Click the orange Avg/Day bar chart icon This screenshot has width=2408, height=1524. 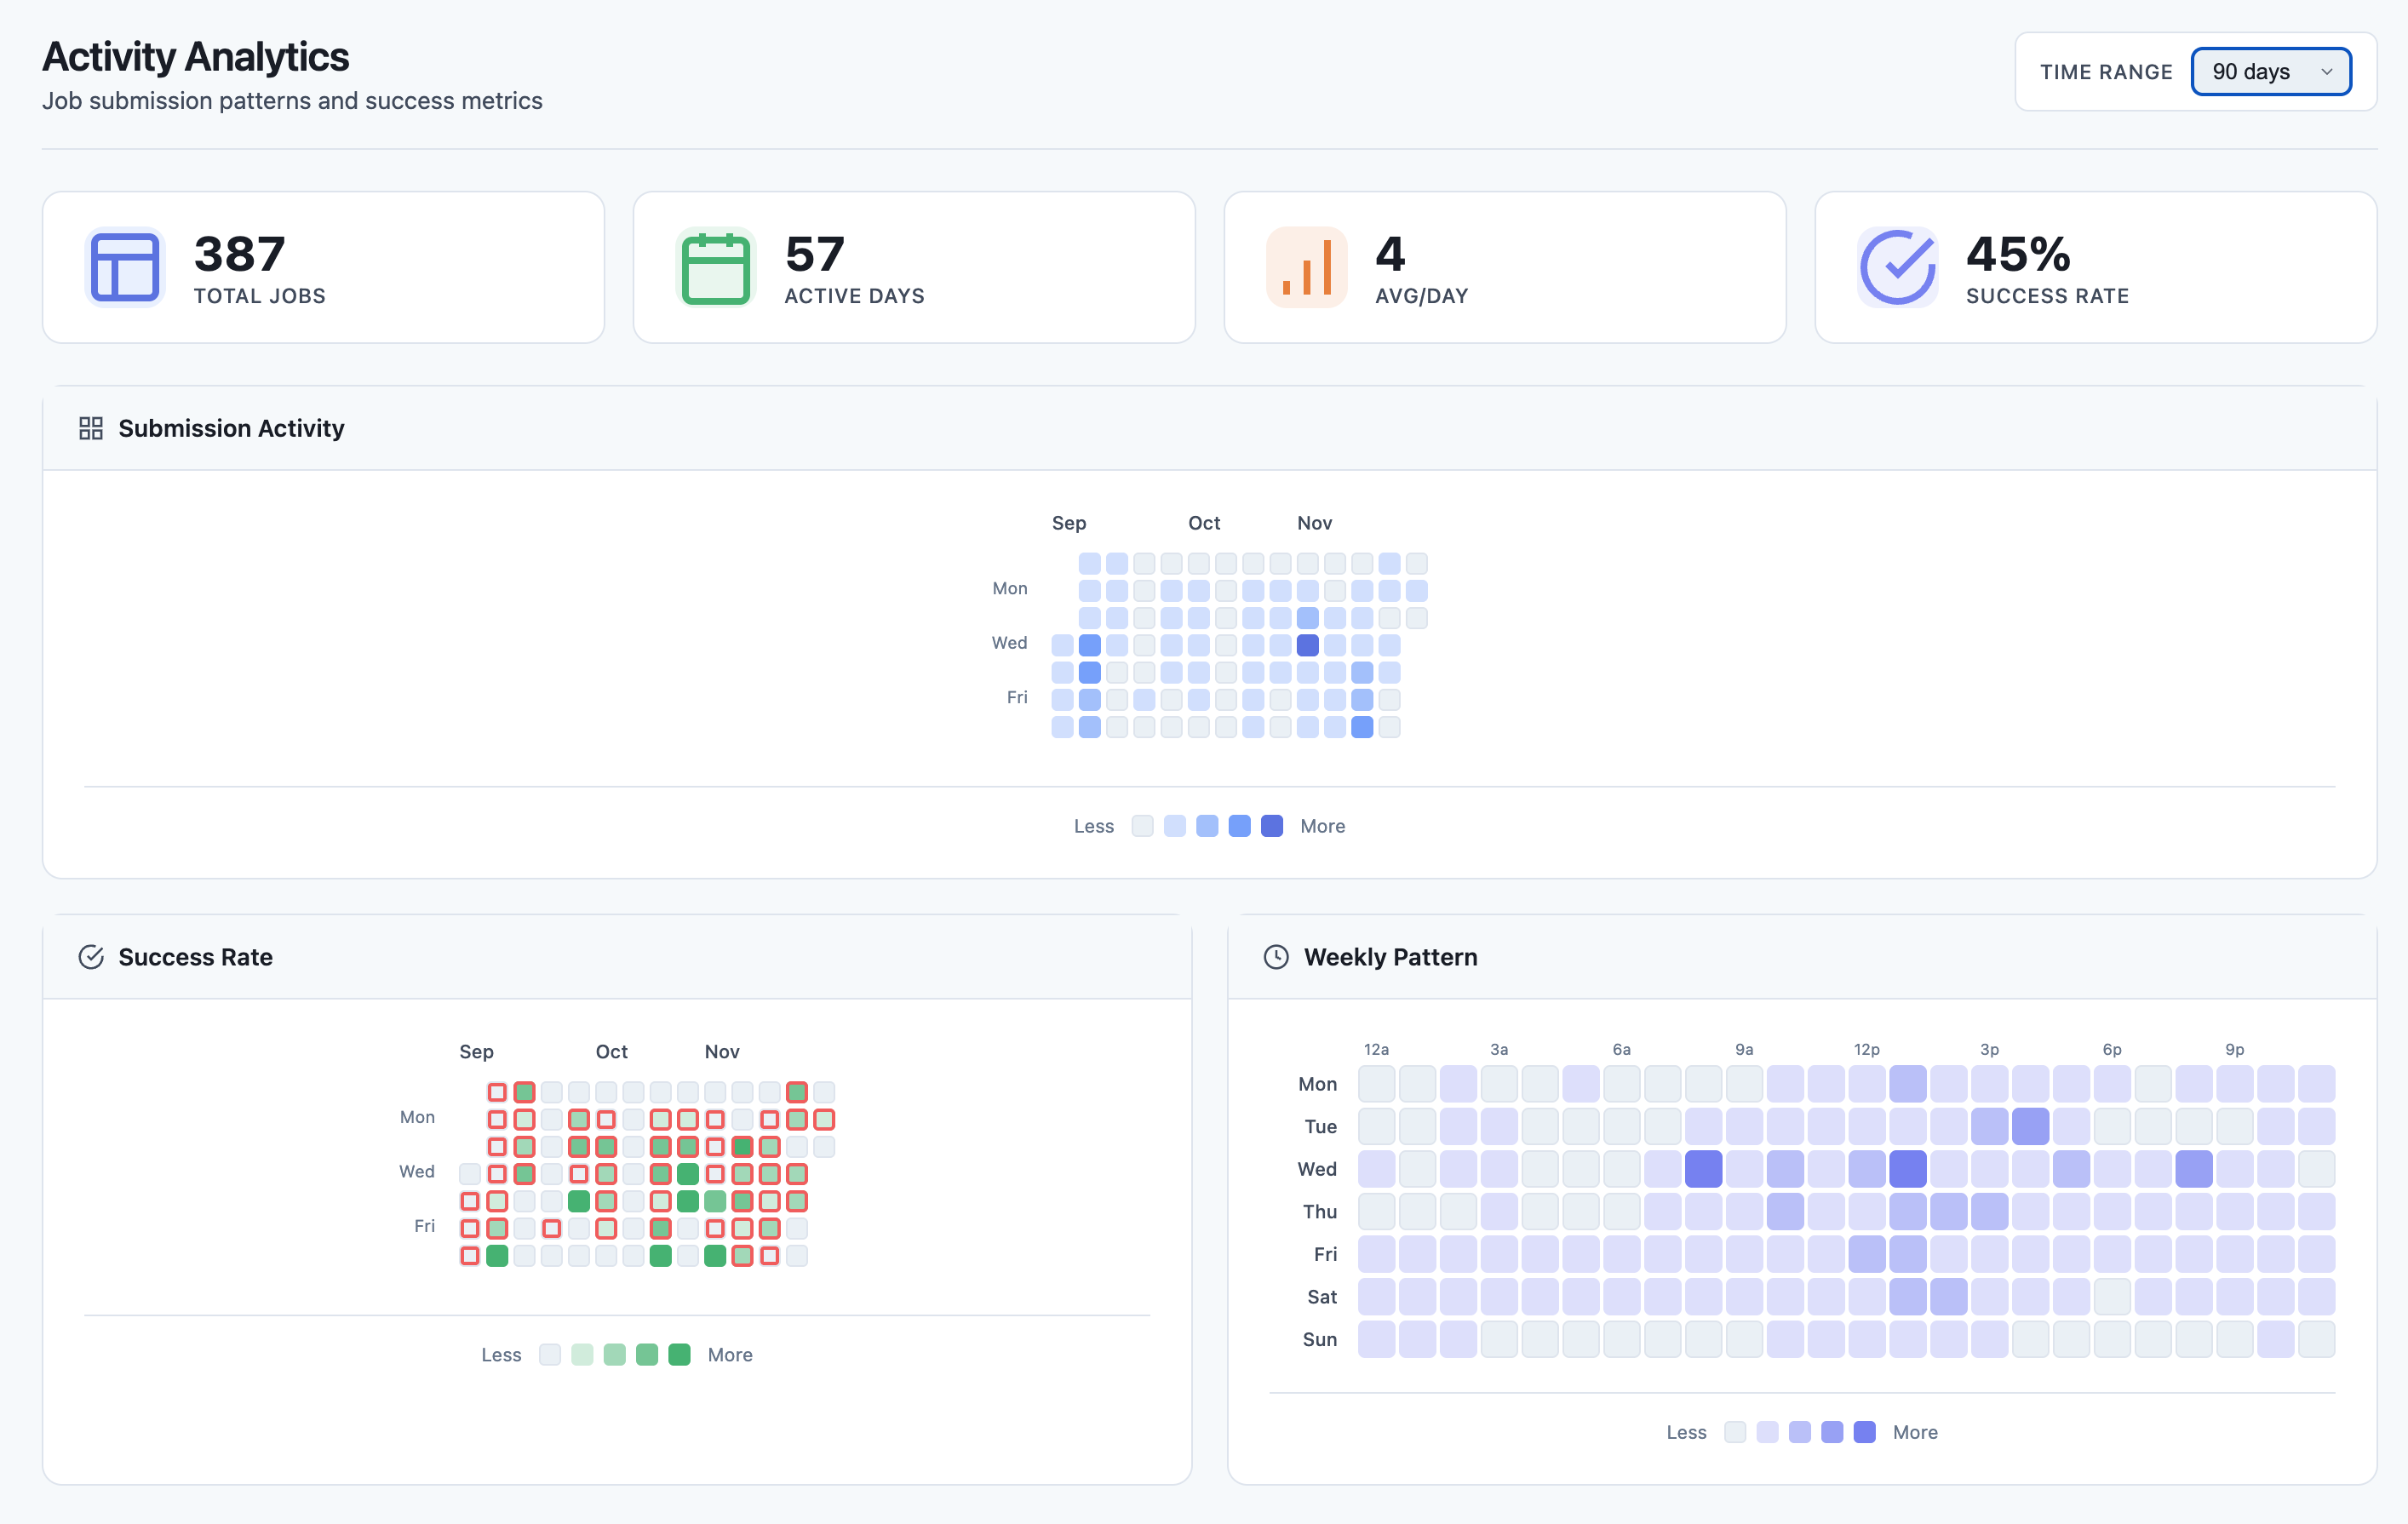pos(1306,267)
